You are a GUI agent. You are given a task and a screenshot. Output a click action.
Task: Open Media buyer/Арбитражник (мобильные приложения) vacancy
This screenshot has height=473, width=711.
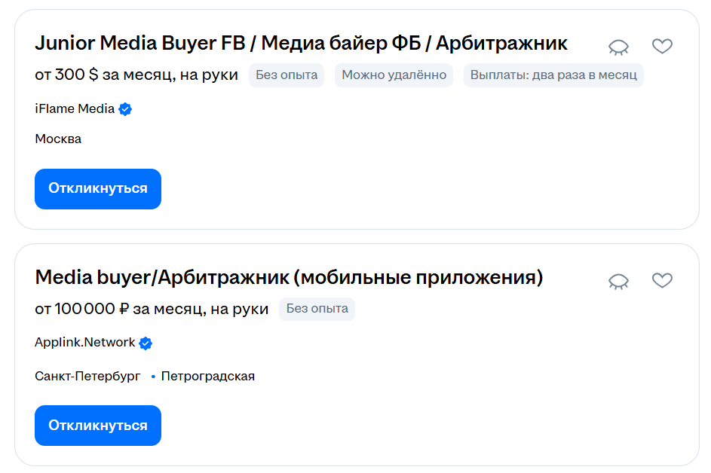tap(289, 277)
